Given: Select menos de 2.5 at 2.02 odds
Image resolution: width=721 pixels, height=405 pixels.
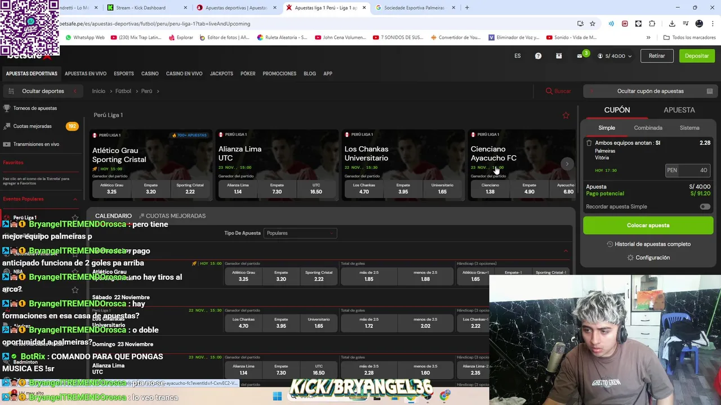Looking at the screenshot, I should click(426, 323).
